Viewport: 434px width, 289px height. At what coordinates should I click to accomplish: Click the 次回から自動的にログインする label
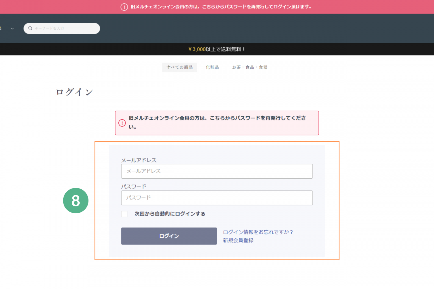(170, 214)
